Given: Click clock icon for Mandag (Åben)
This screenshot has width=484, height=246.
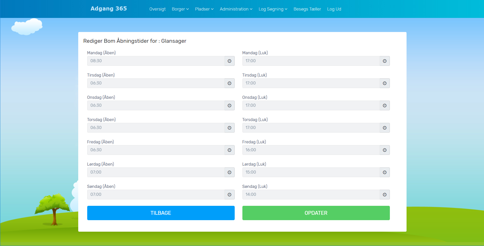Looking at the screenshot, I should click(x=229, y=61).
